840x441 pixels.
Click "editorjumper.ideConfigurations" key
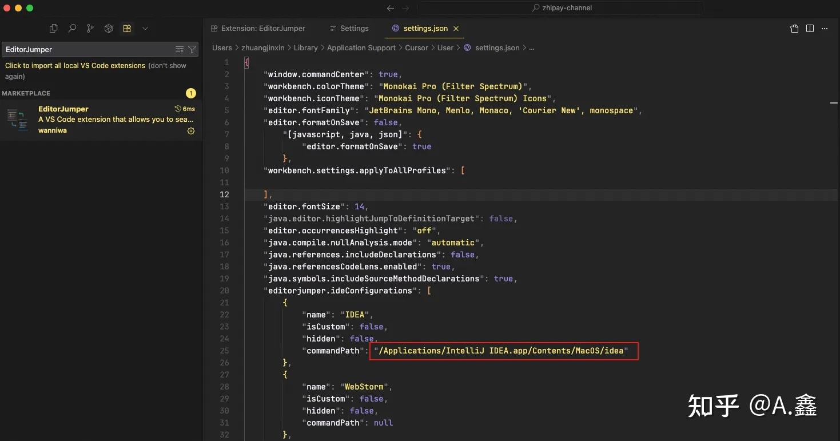click(340, 291)
